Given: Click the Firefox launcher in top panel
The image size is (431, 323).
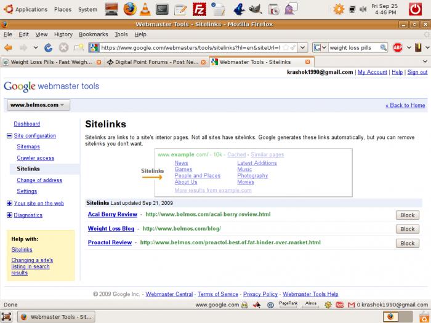Looking at the screenshot, I should click(x=129, y=9).
